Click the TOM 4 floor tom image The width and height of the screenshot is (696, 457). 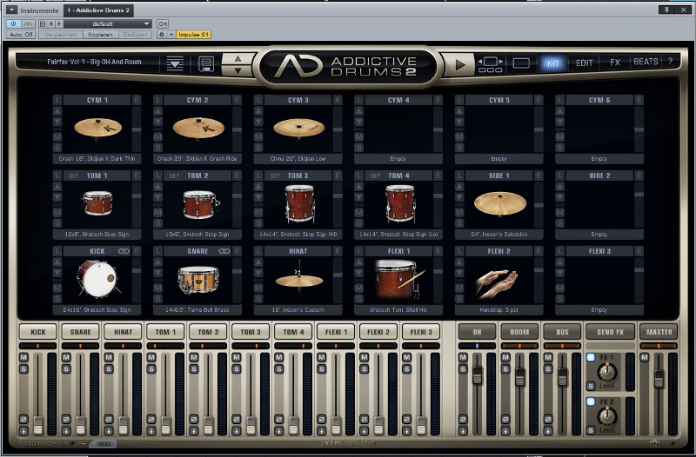tap(400, 203)
